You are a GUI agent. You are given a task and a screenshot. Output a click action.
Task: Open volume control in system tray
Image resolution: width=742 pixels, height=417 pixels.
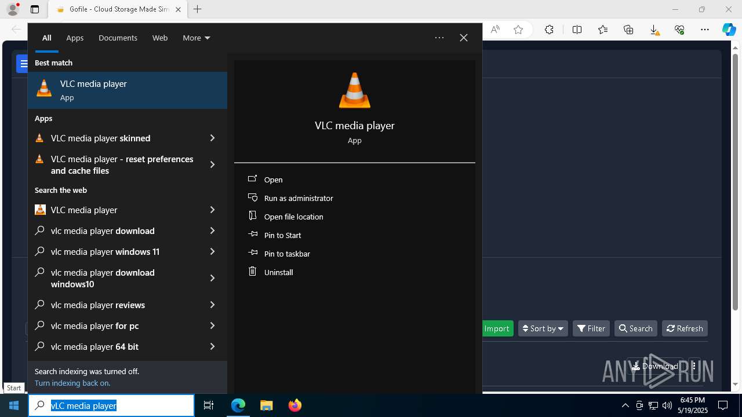(667, 405)
